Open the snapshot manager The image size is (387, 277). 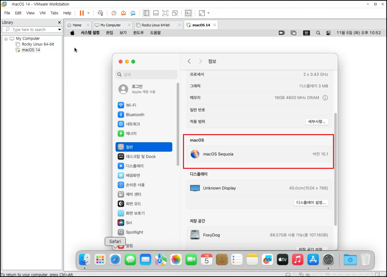pos(133,13)
